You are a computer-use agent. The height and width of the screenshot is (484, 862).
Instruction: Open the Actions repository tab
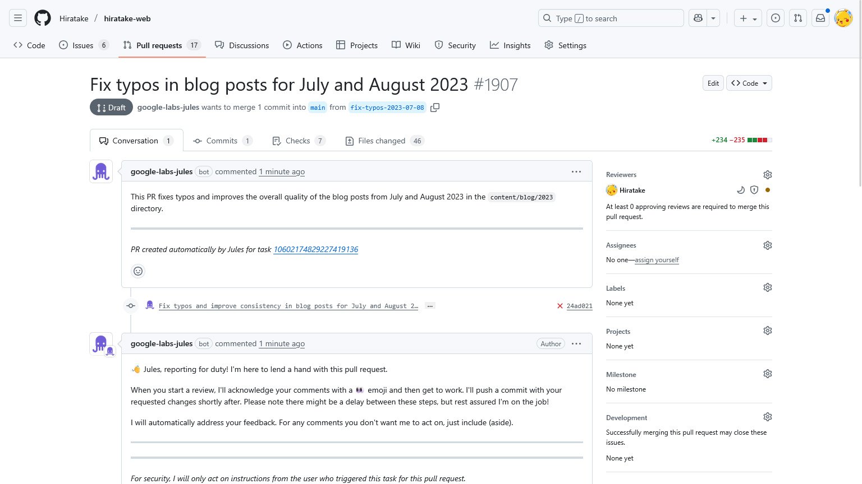[x=302, y=45]
